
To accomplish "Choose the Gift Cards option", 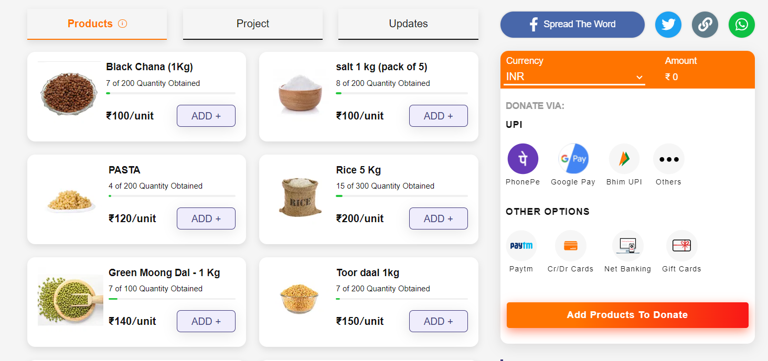I will point(682,246).
